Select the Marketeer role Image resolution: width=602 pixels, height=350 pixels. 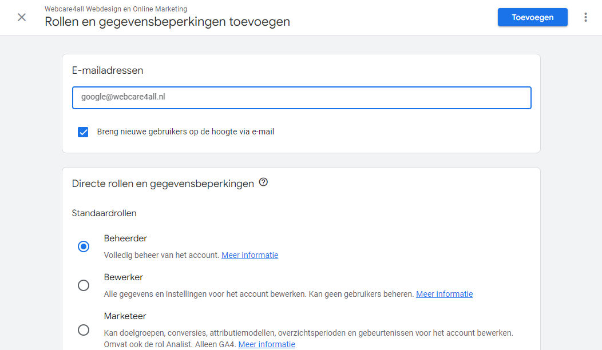(84, 329)
